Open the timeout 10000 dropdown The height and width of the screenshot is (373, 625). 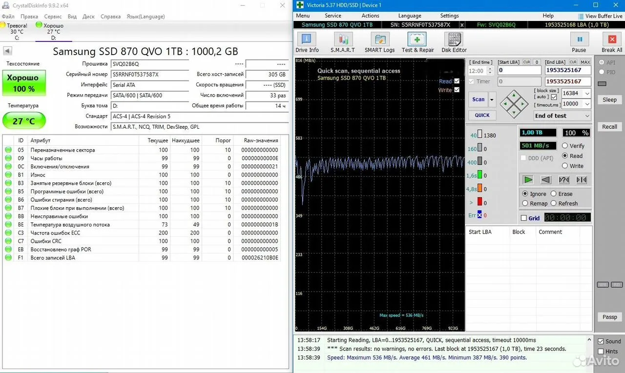pyautogui.click(x=587, y=104)
